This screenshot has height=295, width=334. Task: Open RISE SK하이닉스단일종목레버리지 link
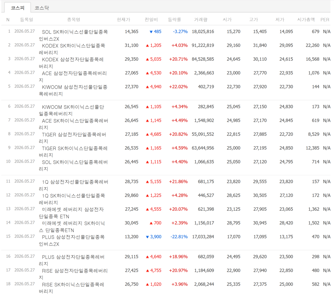(x=71, y=288)
